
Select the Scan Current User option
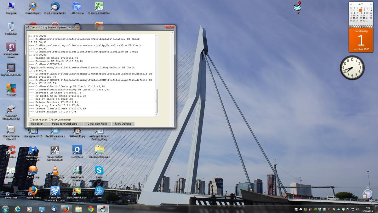50,120
